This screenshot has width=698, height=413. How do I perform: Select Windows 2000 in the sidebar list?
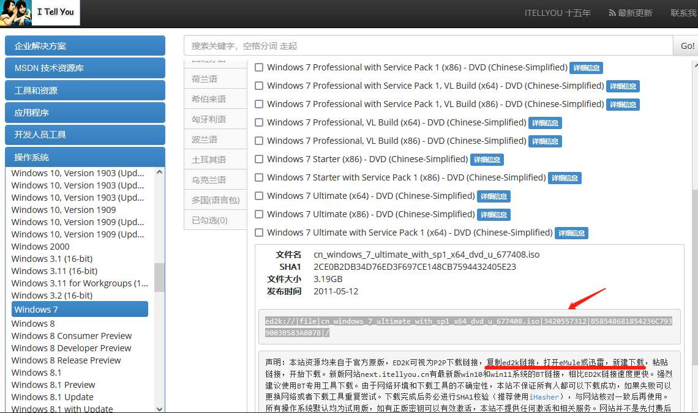pos(40,246)
